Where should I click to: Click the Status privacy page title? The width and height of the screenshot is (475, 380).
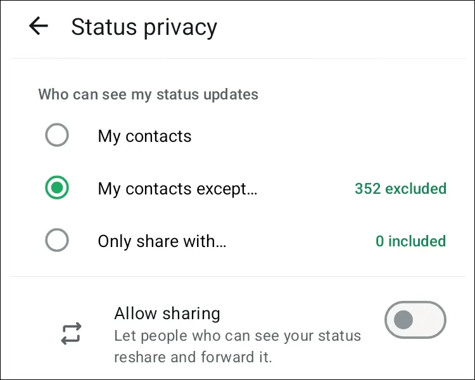coord(144,27)
